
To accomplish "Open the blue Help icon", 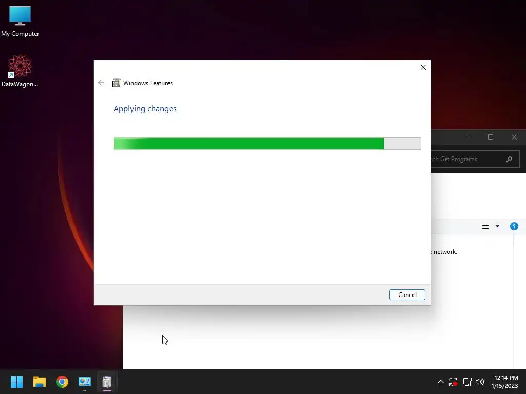I will (x=514, y=226).
